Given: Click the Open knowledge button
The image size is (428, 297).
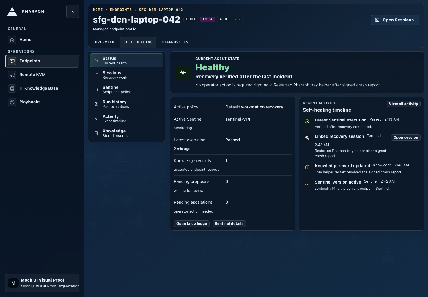Looking at the screenshot, I should pos(191,224).
